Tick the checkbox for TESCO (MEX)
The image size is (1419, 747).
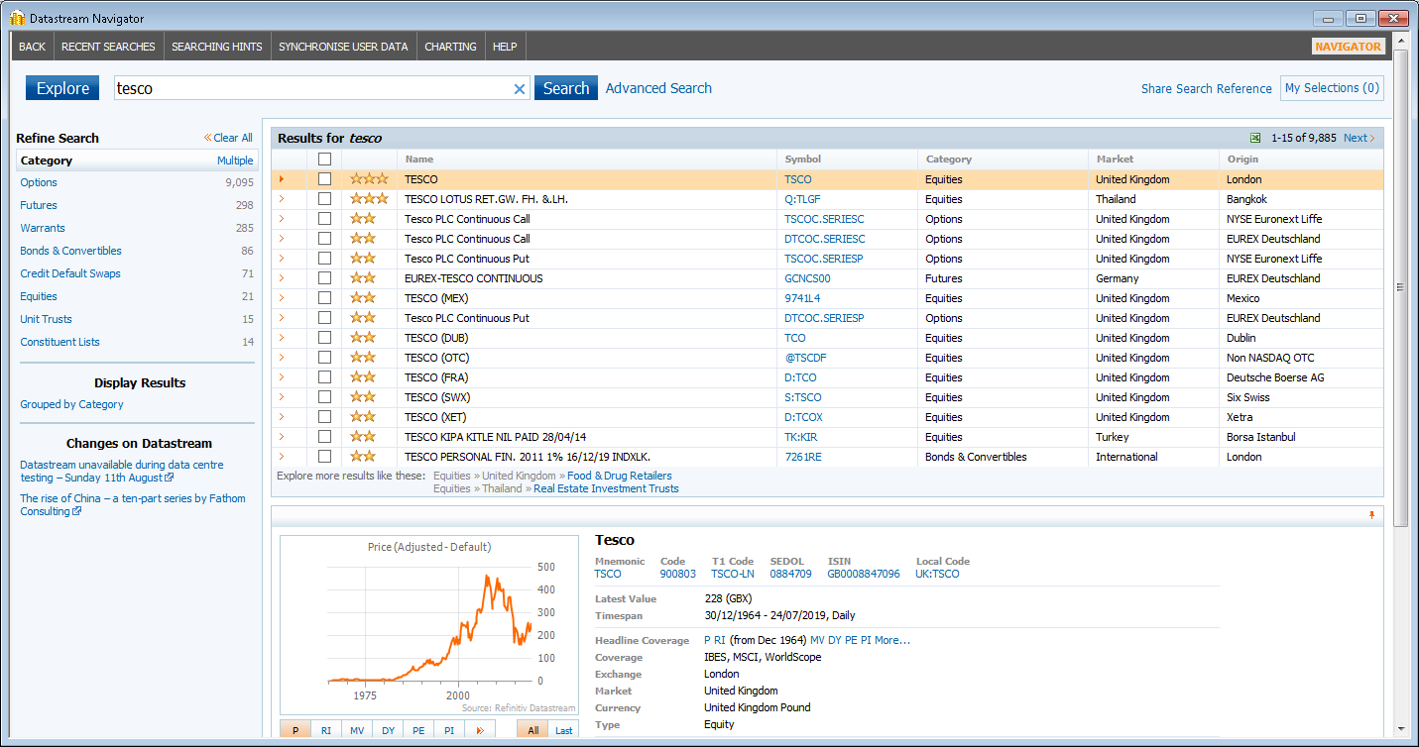[324, 298]
